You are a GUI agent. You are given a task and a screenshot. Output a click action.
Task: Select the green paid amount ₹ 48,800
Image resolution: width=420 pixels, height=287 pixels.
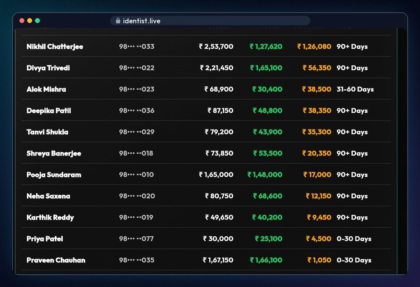coord(267,111)
